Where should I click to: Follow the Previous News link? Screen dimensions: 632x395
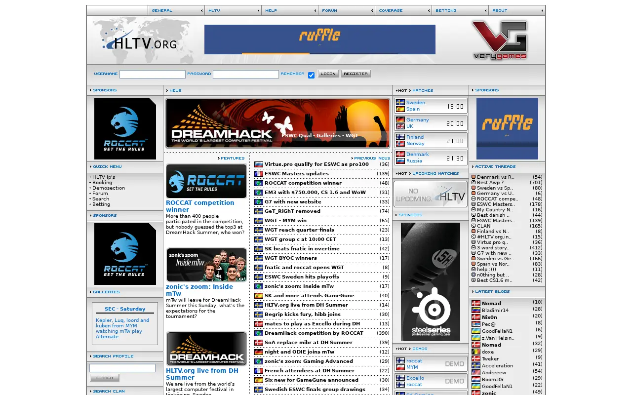pyautogui.click(x=372, y=158)
